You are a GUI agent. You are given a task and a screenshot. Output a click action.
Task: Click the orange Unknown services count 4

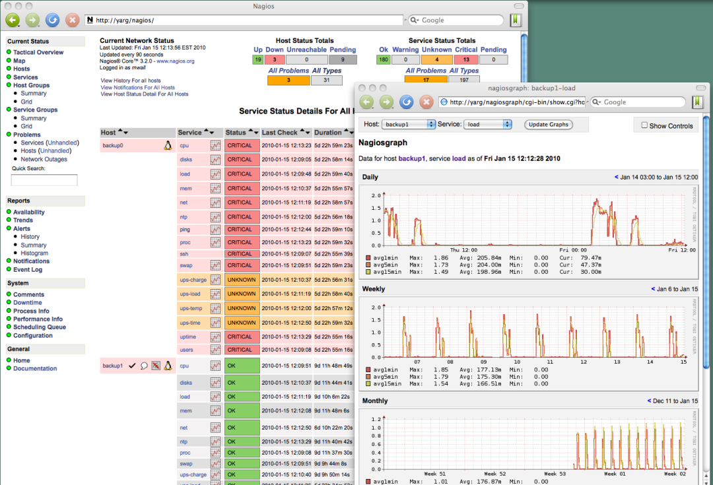(436, 59)
